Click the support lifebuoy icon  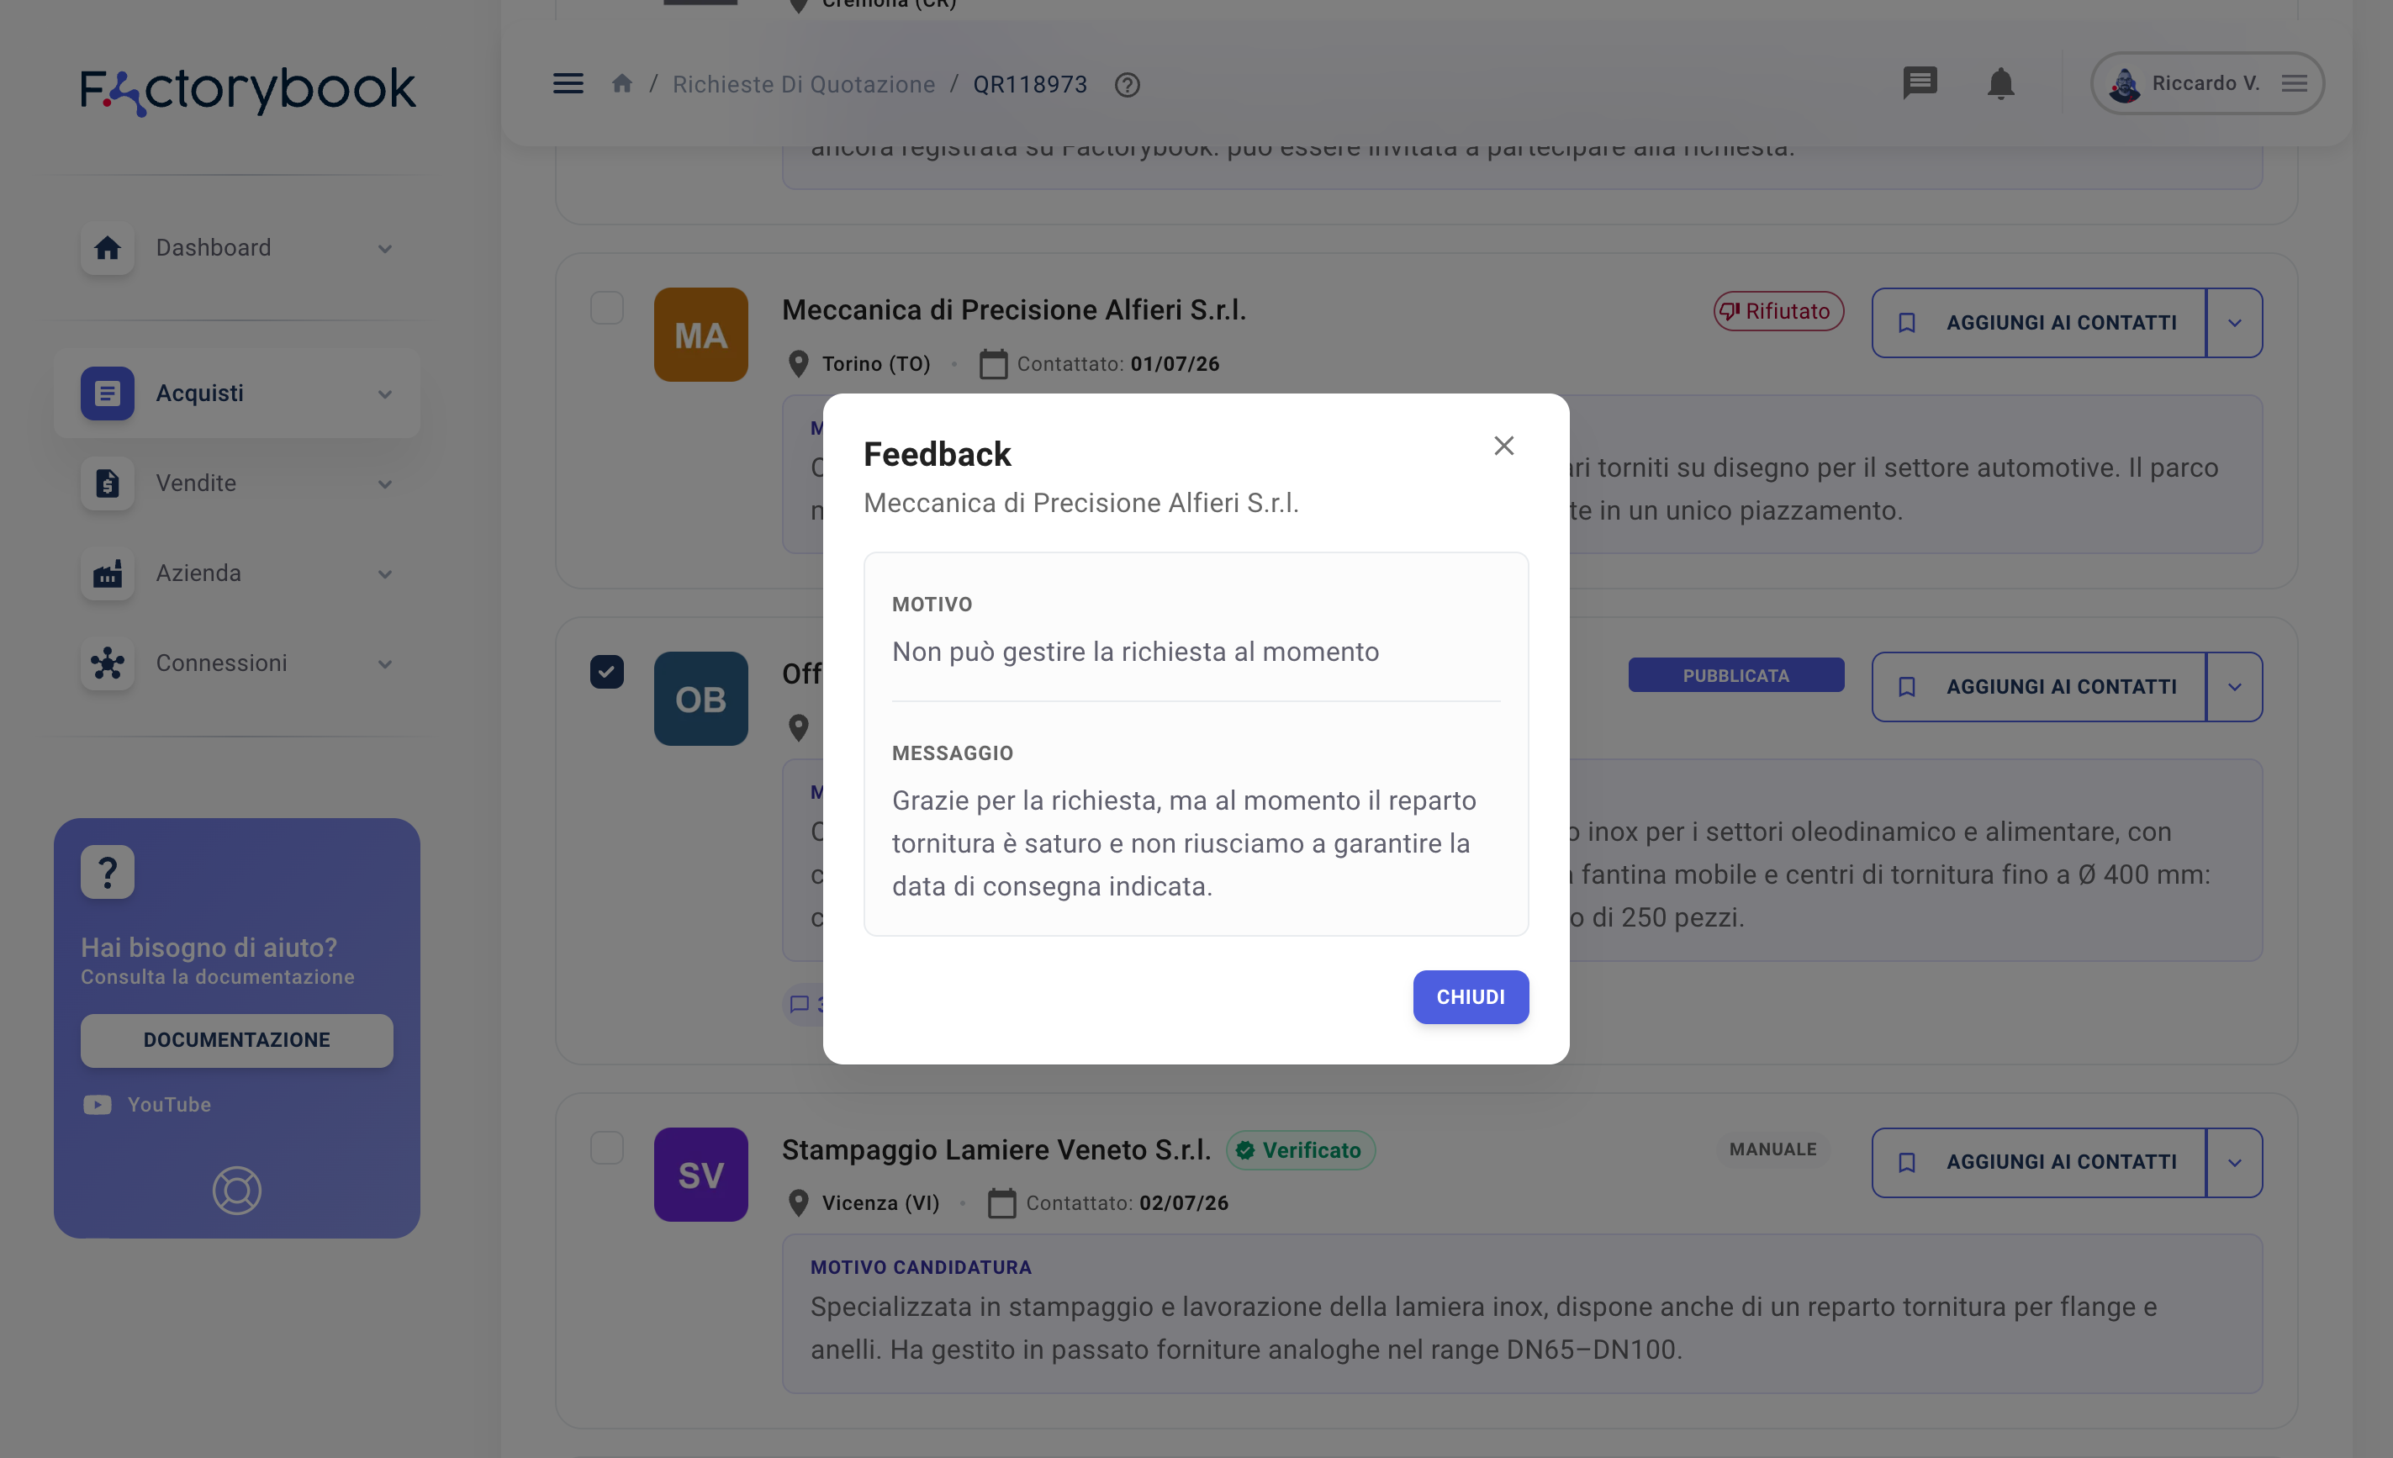pyautogui.click(x=237, y=1190)
